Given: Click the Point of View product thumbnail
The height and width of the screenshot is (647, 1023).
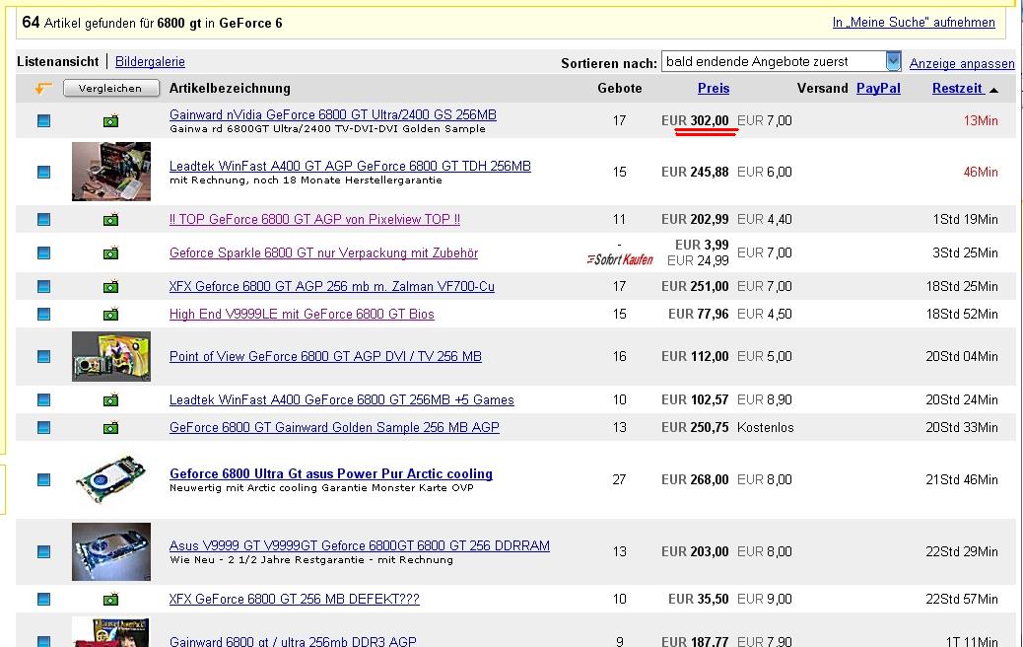Looking at the screenshot, I should click(111, 356).
